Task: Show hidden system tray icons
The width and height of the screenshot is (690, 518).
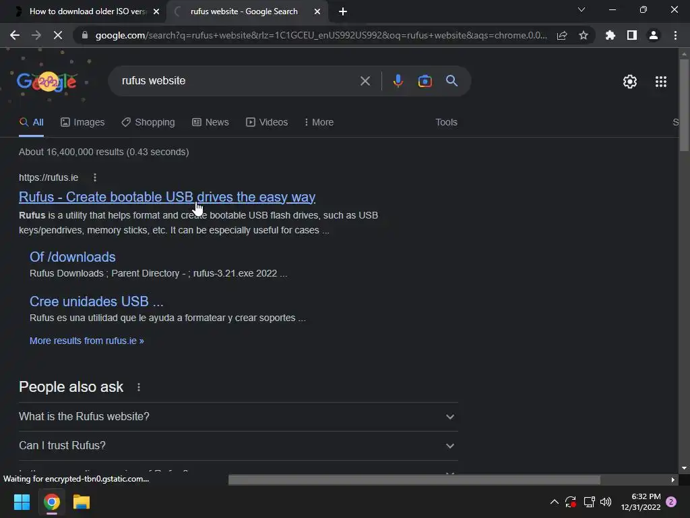Action: [x=555, y=502]
